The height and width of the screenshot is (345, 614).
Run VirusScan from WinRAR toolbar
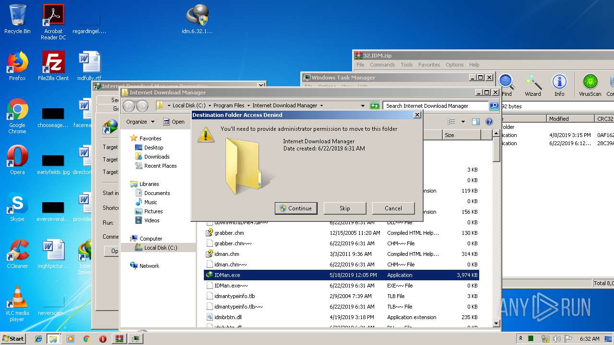(x=590, y=85)
